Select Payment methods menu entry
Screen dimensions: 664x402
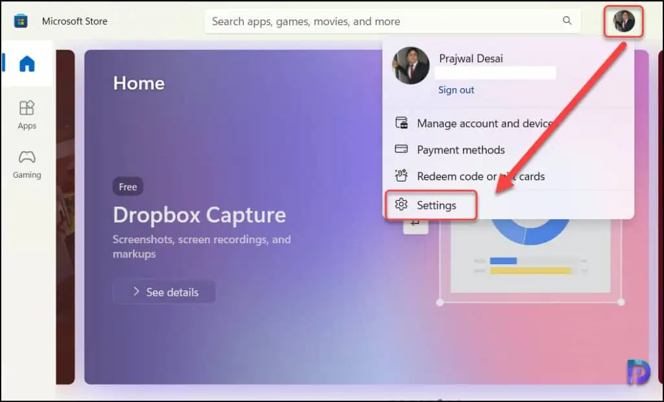508,150
